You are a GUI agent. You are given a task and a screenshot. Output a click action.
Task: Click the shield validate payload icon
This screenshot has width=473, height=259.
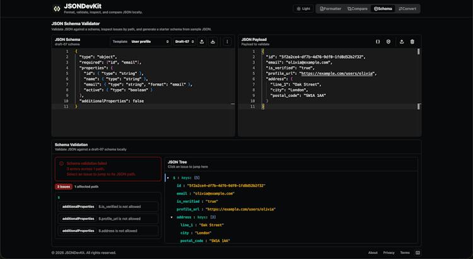tap(388, 42)
